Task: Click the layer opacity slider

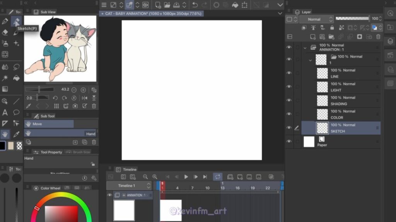Action: pos(352,18)
